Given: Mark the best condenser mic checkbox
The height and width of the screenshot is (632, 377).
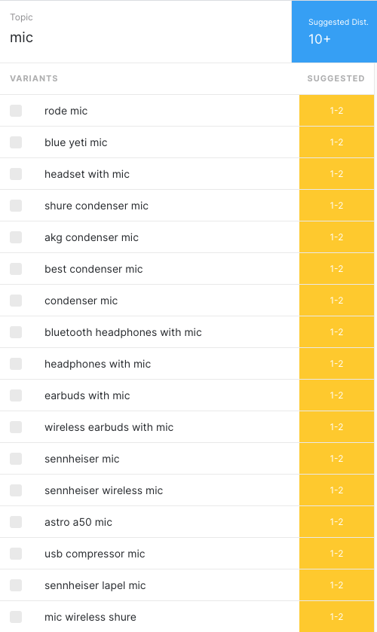Looking at the screenshot, I should coord(16,269).
